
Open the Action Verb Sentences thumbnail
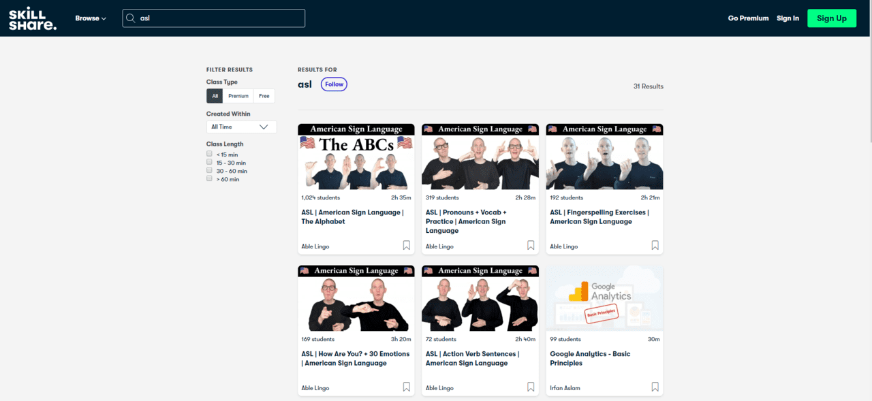[x=480, y=298]
